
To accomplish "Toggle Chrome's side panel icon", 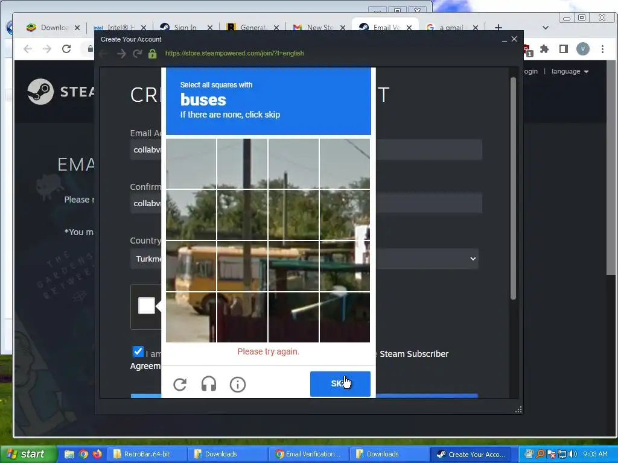I will point(564,49).
